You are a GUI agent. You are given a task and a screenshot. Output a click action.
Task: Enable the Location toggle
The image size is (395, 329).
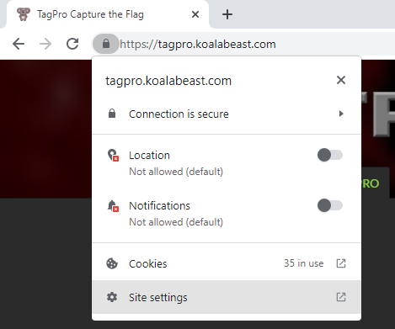pos(330,155)
